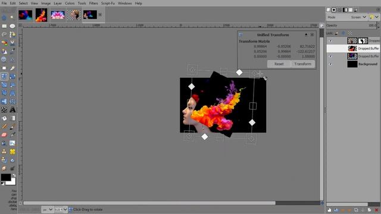Select the Clone stamp tool

[x=4, y=152]
